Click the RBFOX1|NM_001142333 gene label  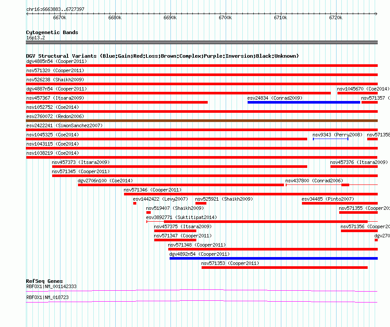click(51, 286)
